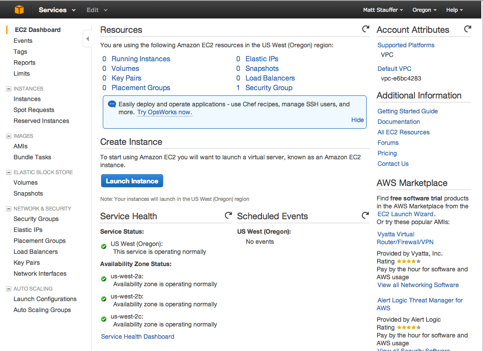Hide the OpsWorks notice

pyautogui.click(x=357, y=120)
